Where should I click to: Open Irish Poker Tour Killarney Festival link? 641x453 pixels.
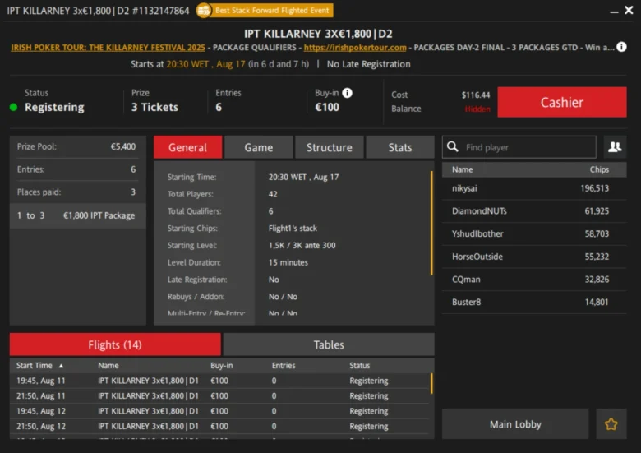click(108, 48)
